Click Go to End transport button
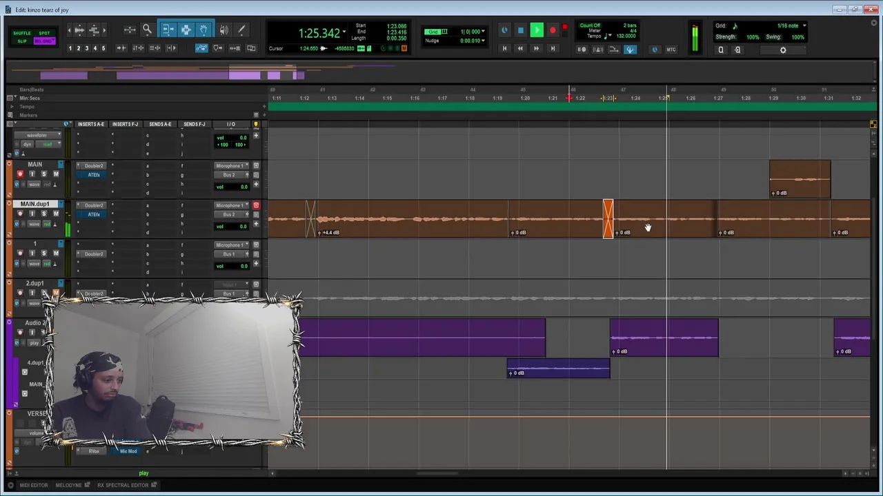Viewport: 883px width, 496px height. coord(553,48)
